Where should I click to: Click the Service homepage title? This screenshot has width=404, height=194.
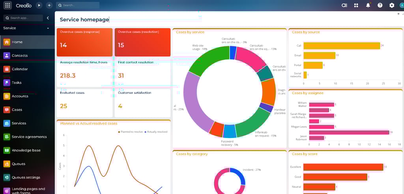(x=84, y=20)
